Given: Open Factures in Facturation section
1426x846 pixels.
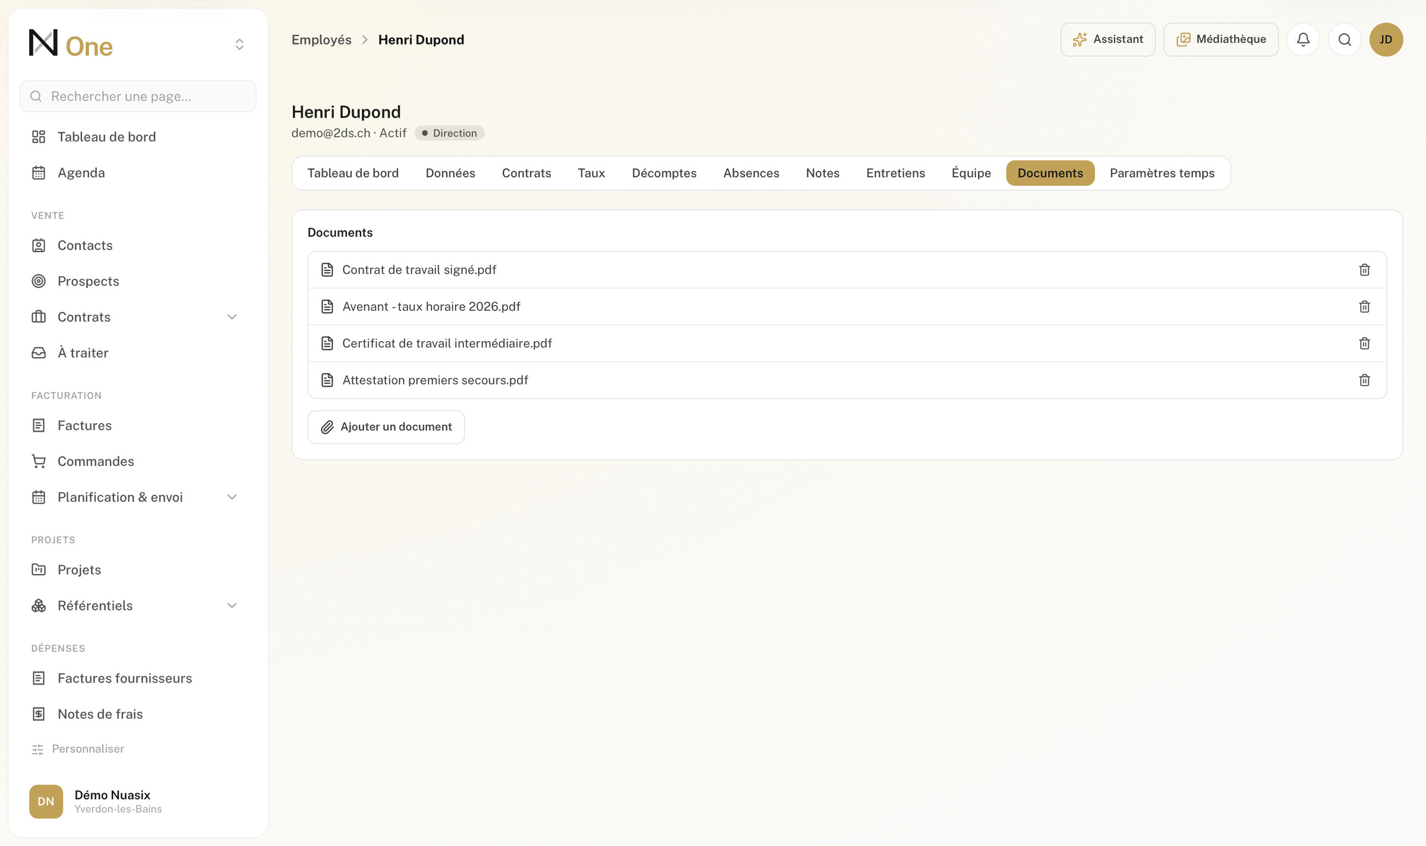Looking at the screenshot, I should [x=137, y=425].
